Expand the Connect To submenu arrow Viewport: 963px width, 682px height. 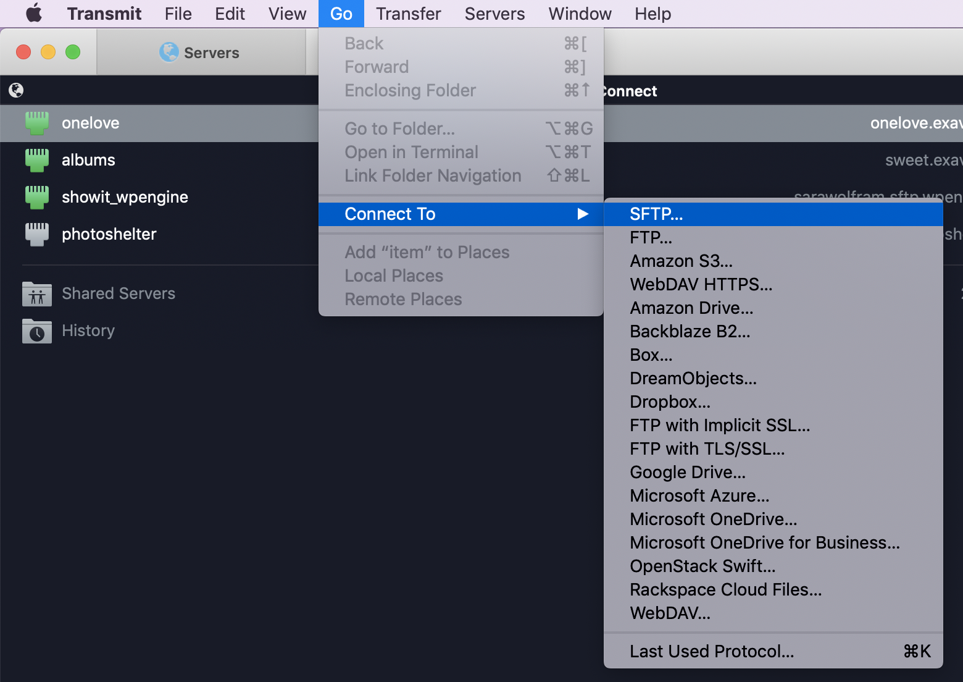[x=582, y=214]
